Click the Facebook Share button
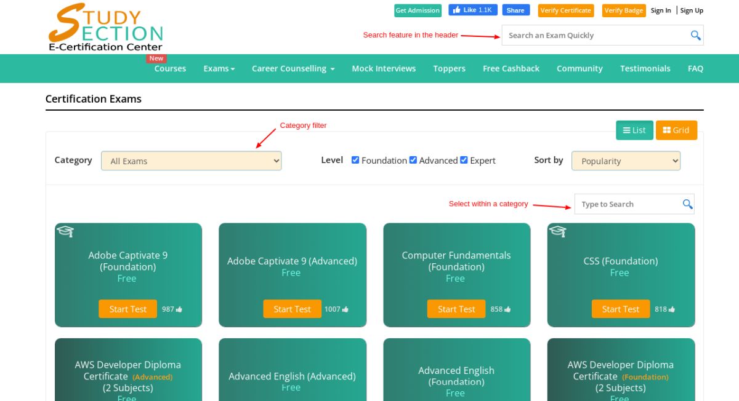 (516, 10)
